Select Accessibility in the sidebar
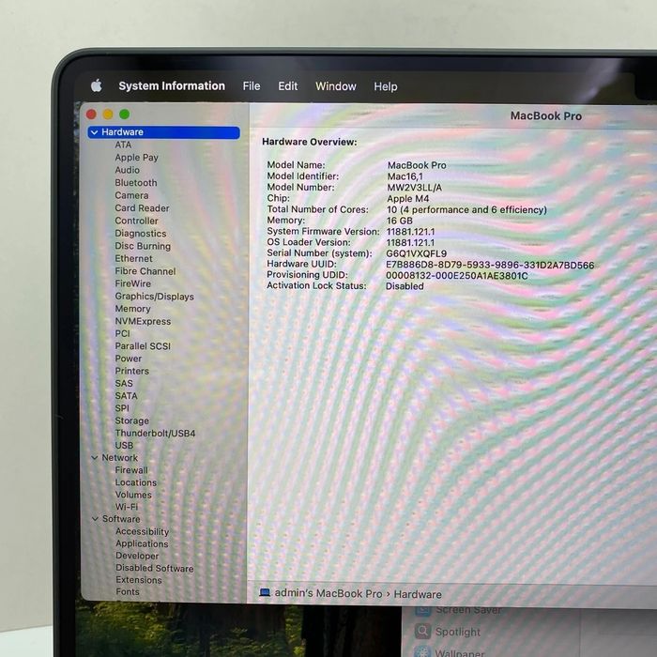Screen dimensions: 657x657 click(142, 531)
